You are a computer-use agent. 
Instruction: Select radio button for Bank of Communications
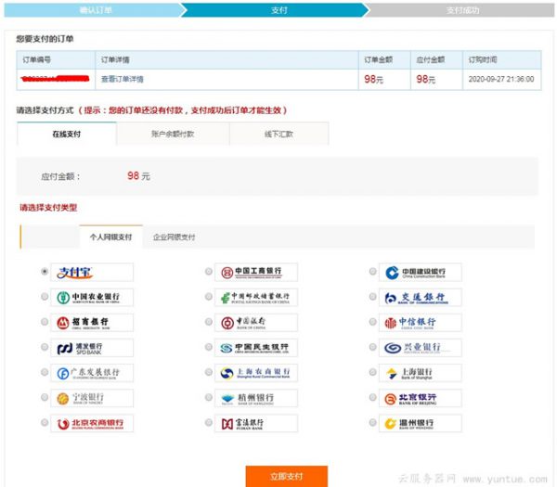pyautogui.click(x=372, y=298)
